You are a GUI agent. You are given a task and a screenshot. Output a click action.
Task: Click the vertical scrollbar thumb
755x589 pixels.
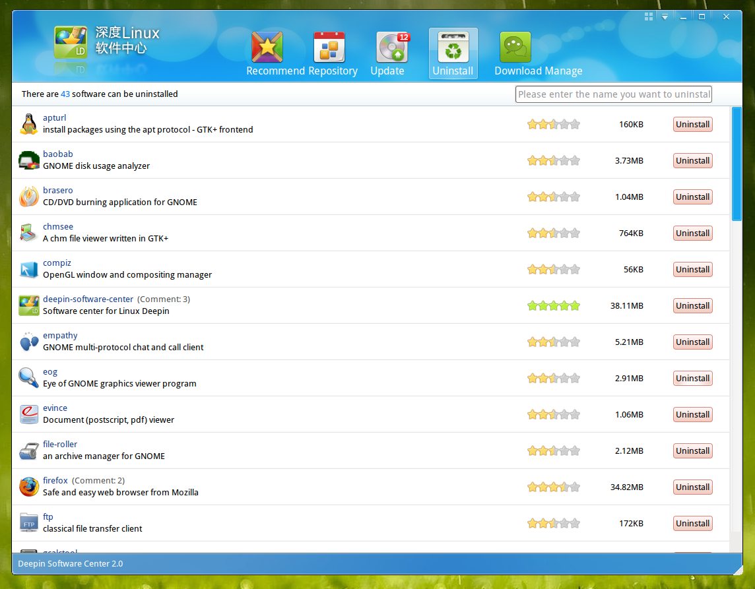click(x=737, y=164)
